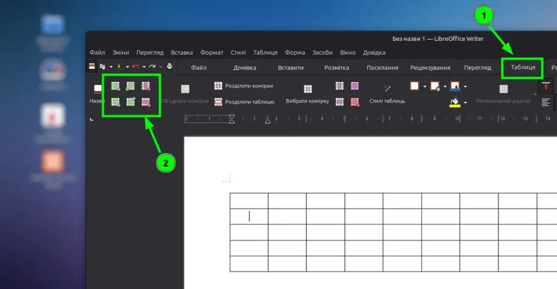This screenshot has height=289, width=557.
Task: Click the table borders icon
Action: pyautogui.click(x=414, y=86)
